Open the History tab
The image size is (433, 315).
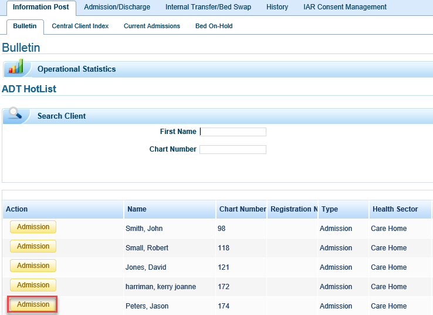click(x=277, y=7)
